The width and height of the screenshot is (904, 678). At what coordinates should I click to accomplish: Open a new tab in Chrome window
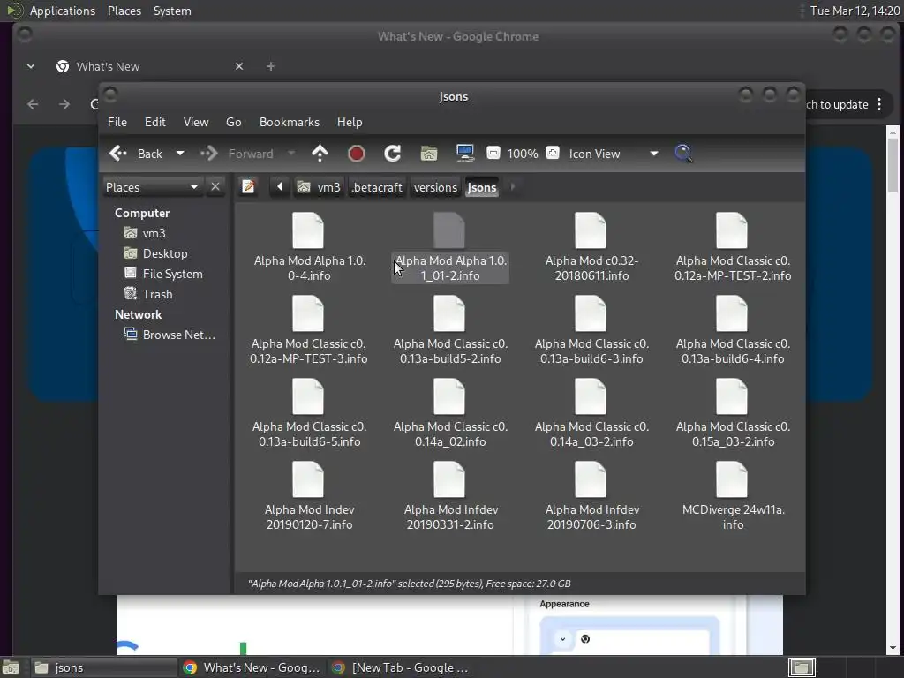pyautogui.click(x=270, y=66)
